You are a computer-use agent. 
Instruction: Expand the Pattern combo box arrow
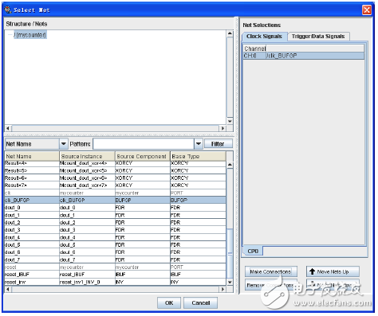click(x=199, y=144)
